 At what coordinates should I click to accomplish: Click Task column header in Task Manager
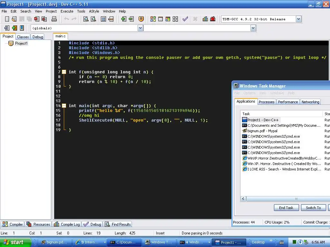click(282, 114)
